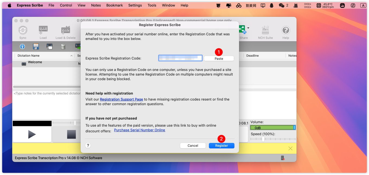Open the Bookmark menu

[x=114, y=5]
